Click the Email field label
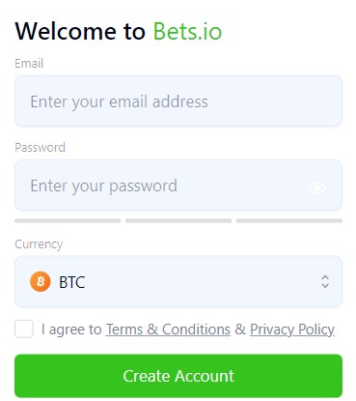This screenshot has height=401, width=356. point(29,63)
